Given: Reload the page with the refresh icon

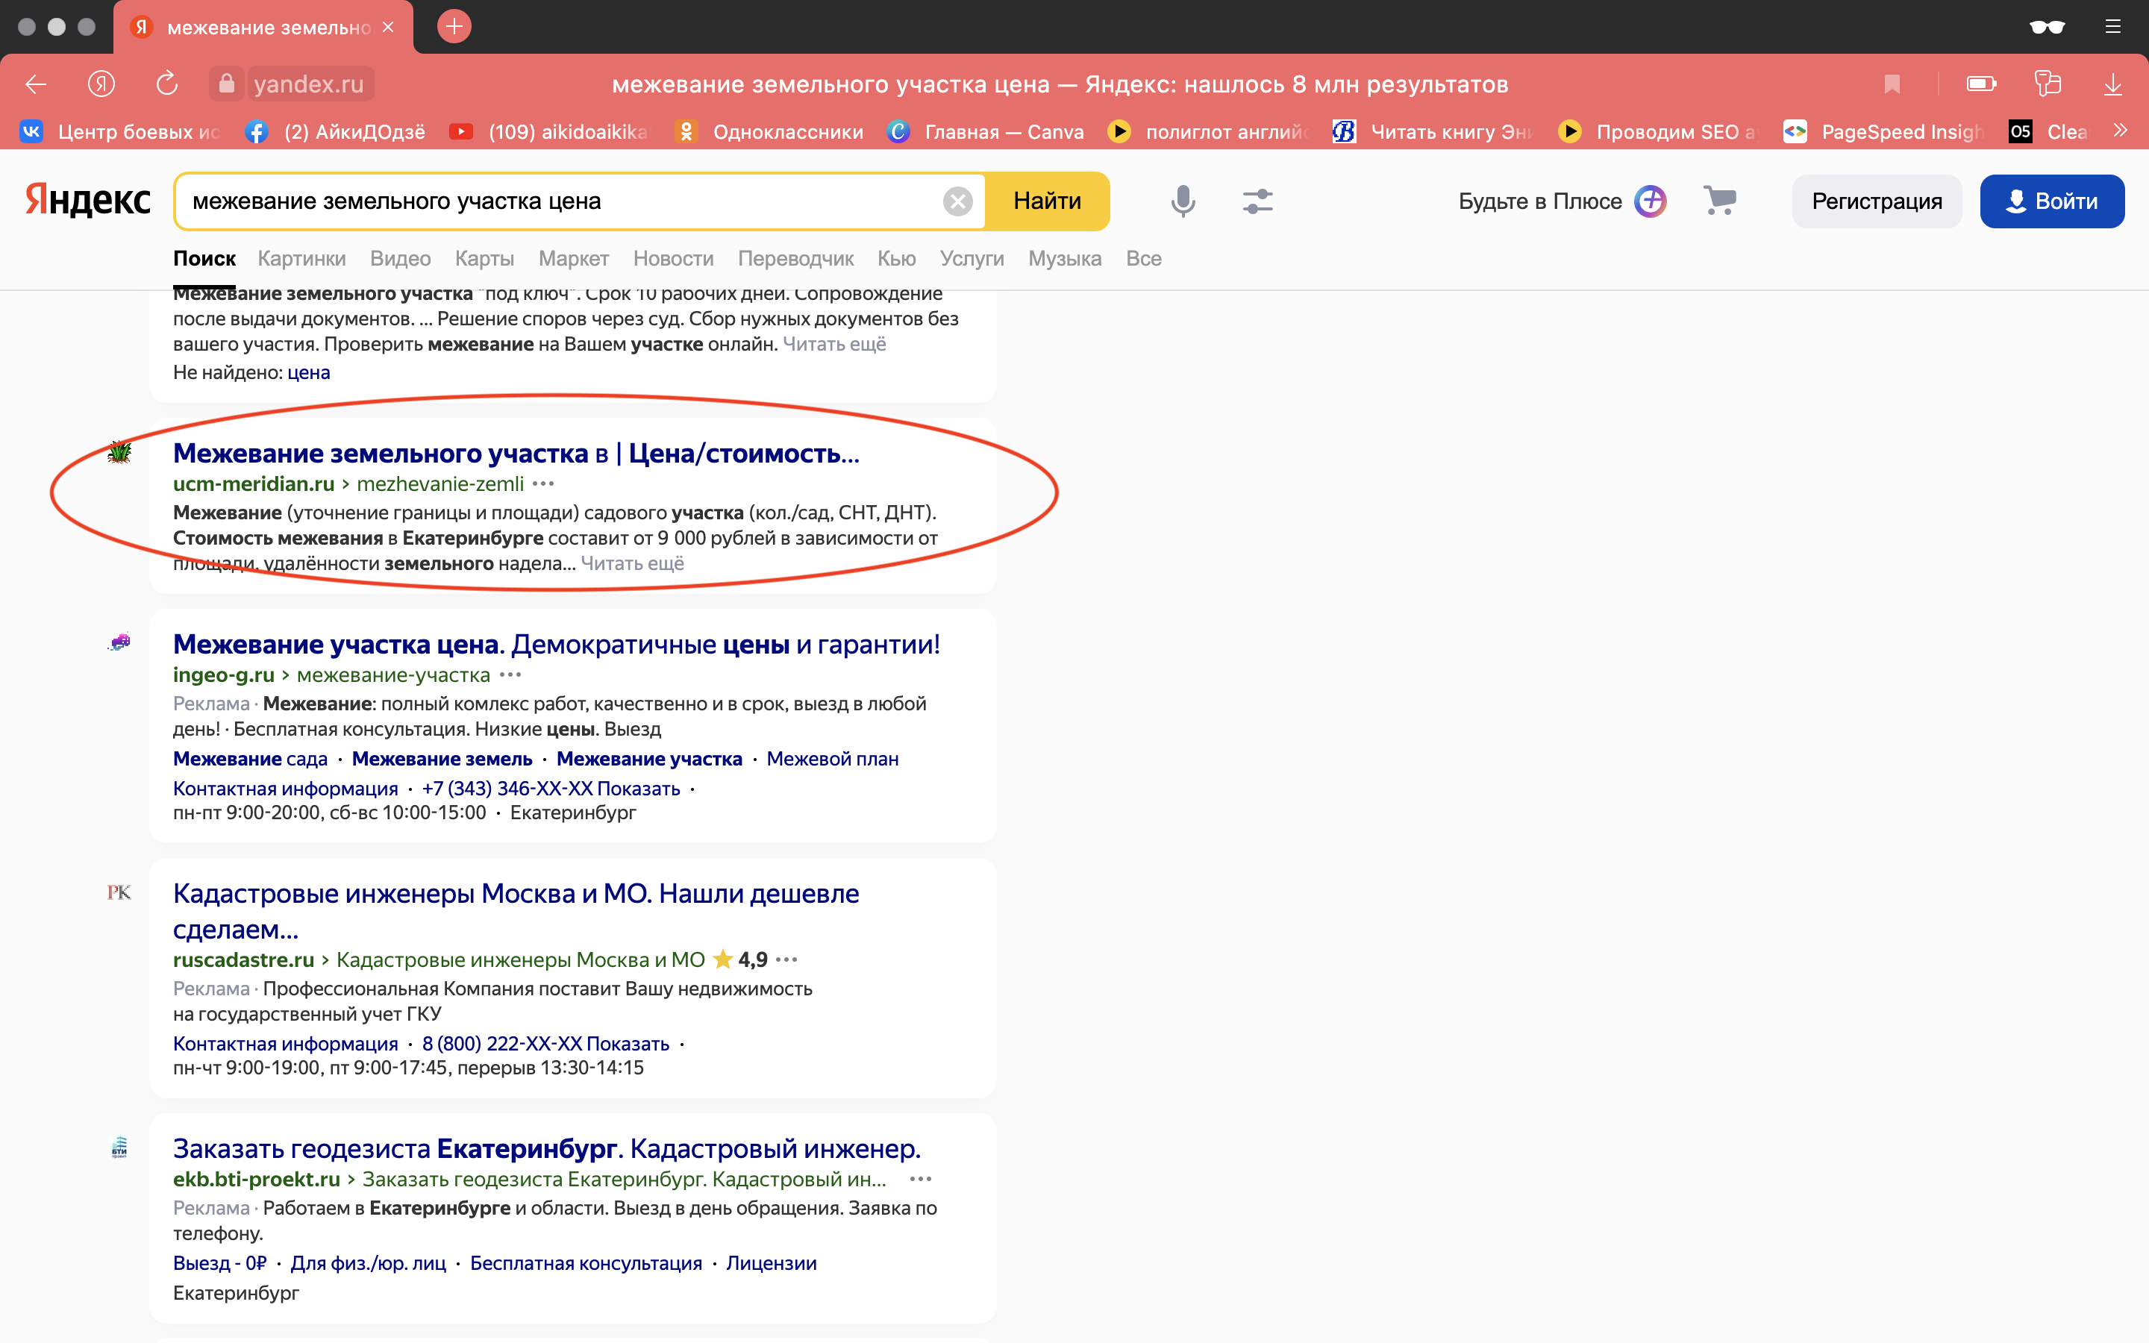Looking at the screenshot, I should [x=166, y=84].
